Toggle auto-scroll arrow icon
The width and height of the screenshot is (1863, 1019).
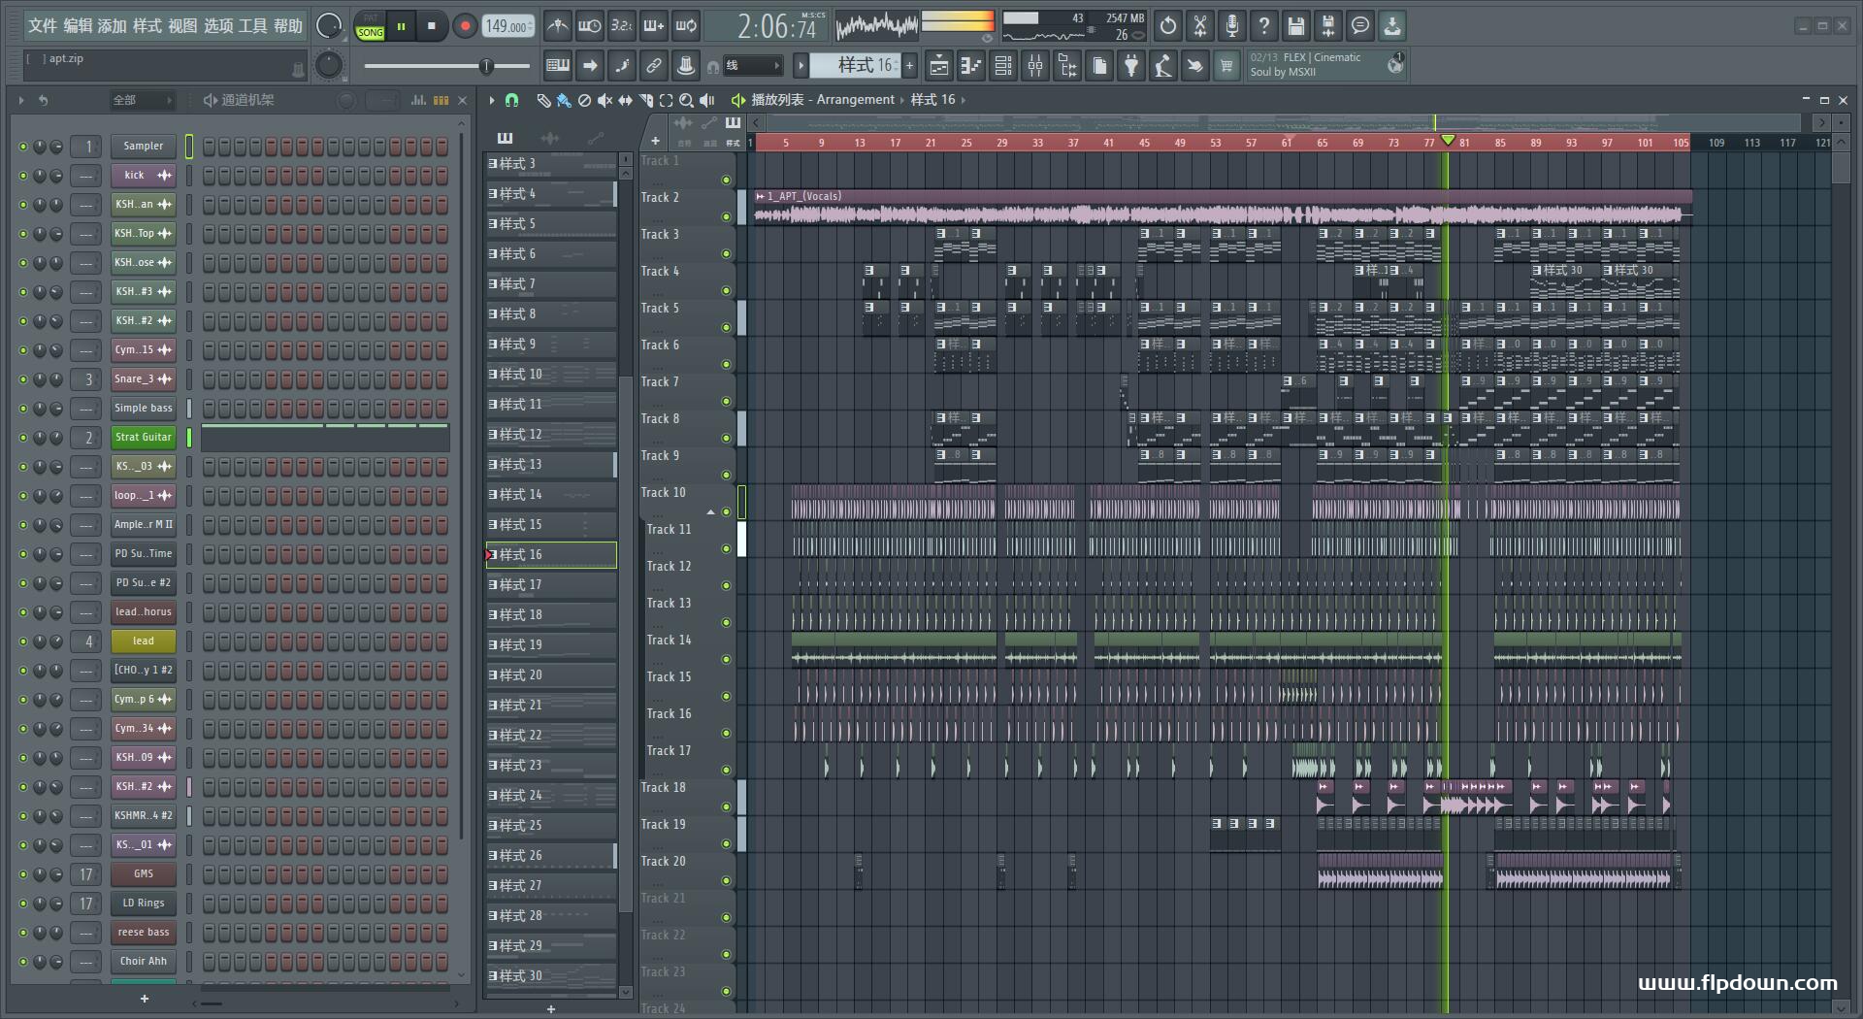pyautogui.click(x=590, y=66)
